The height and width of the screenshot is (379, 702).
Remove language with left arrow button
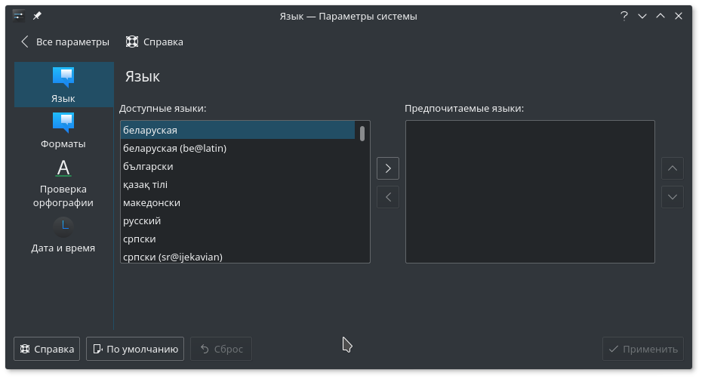coord(388,197)
